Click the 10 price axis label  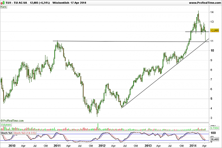point(212,50)
